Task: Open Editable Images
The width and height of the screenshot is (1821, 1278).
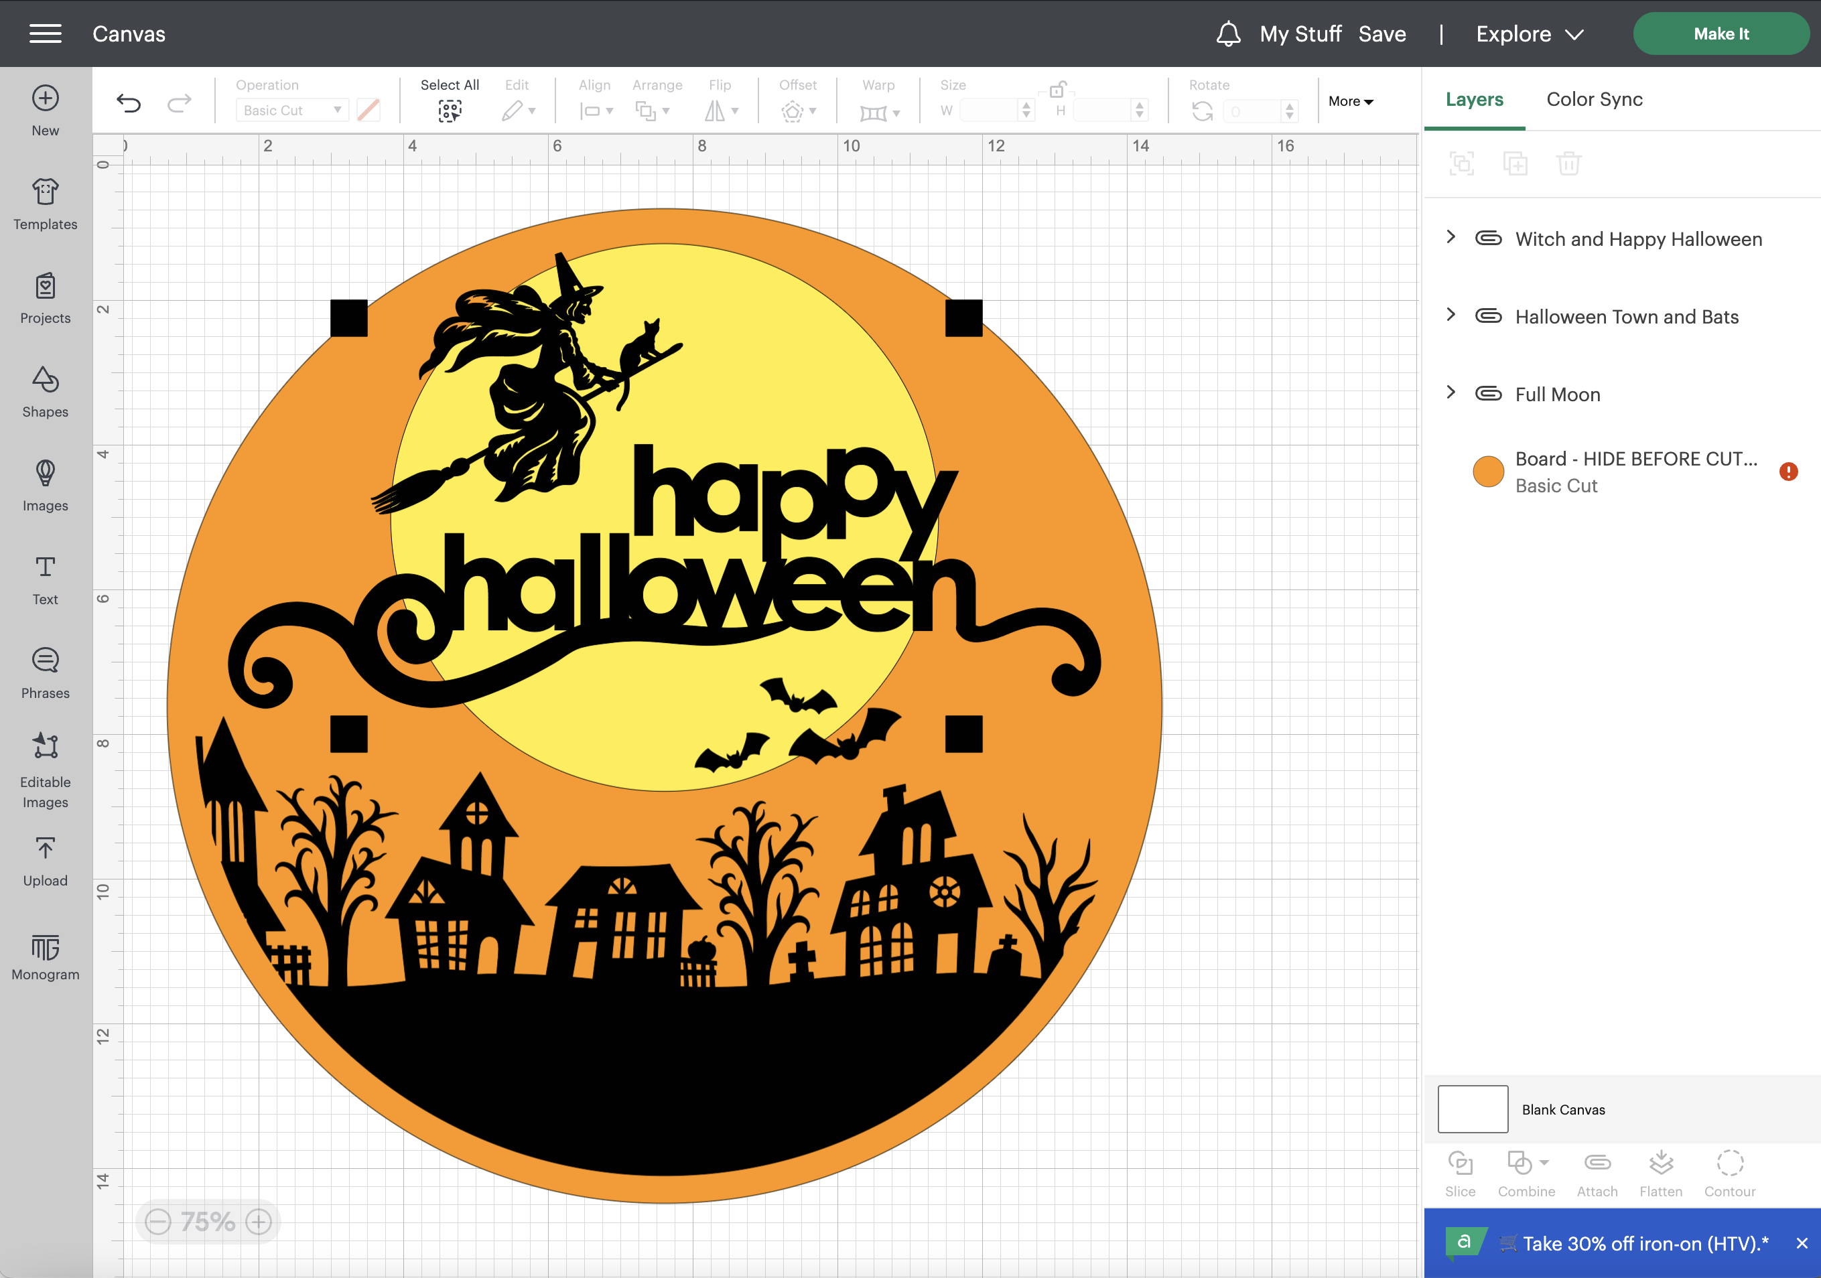Action: point(45,770)
